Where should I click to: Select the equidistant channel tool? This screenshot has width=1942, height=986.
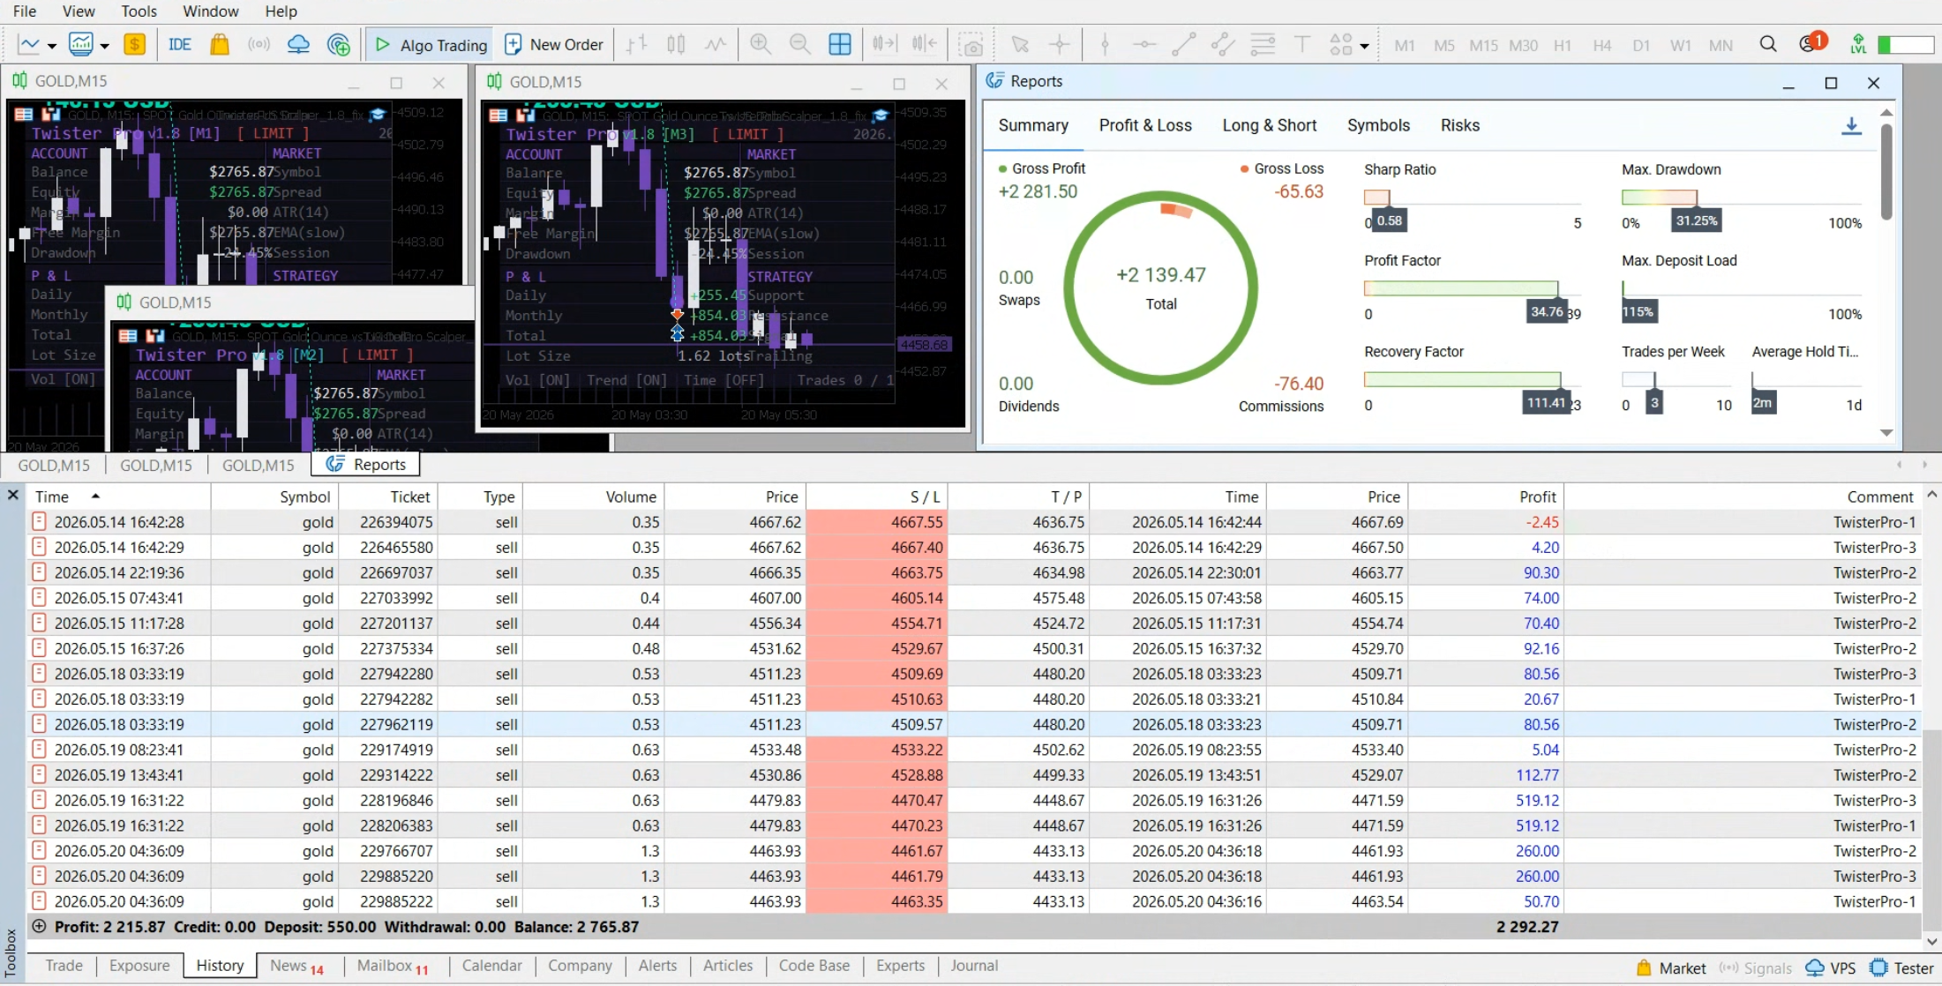pos(1223,44)
